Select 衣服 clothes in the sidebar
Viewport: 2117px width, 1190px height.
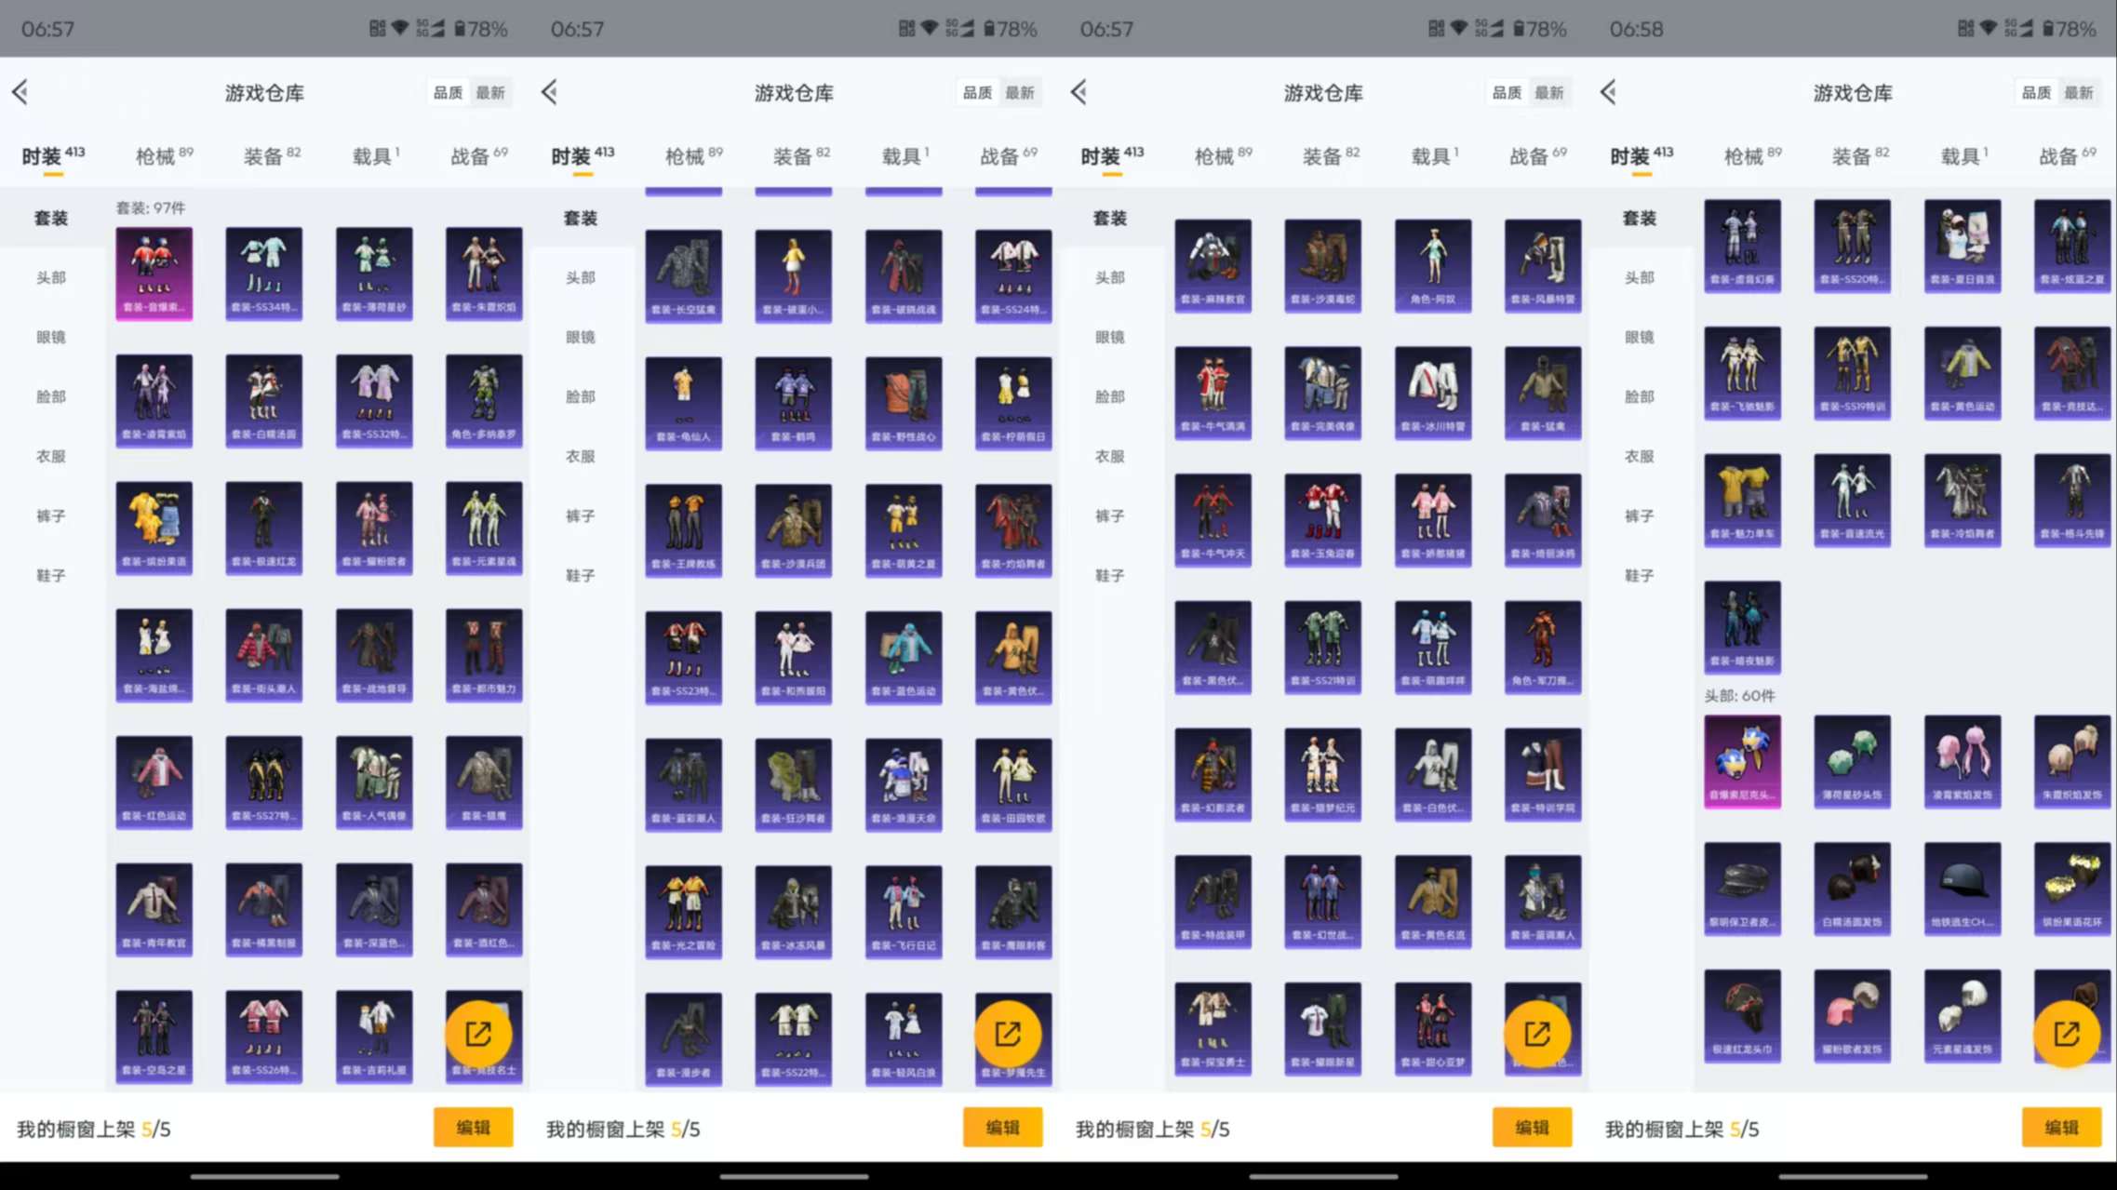(x=51, y=456)
